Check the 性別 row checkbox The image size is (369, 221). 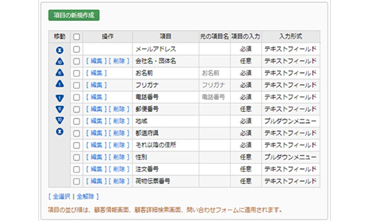pos(76,157)
